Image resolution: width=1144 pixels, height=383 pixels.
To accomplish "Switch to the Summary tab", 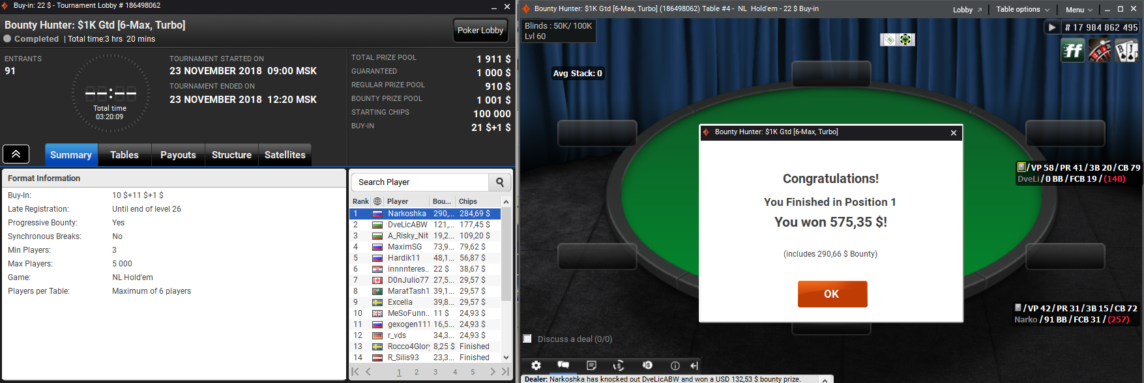I will (x=71, y=154).
